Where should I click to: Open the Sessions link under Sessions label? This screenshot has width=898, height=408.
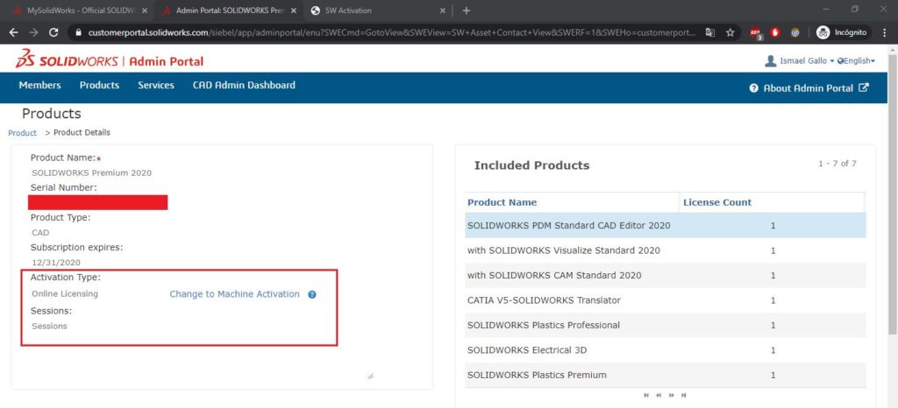[x=49, y=327]
